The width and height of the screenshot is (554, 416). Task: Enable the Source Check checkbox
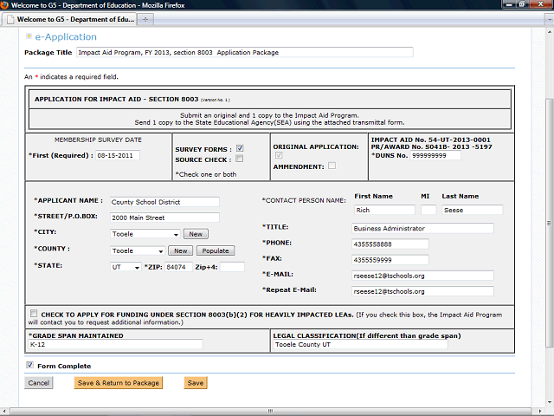240,159
